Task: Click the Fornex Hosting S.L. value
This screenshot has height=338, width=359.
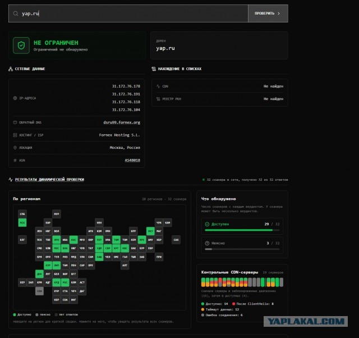Action: click(x=119, y=135)
